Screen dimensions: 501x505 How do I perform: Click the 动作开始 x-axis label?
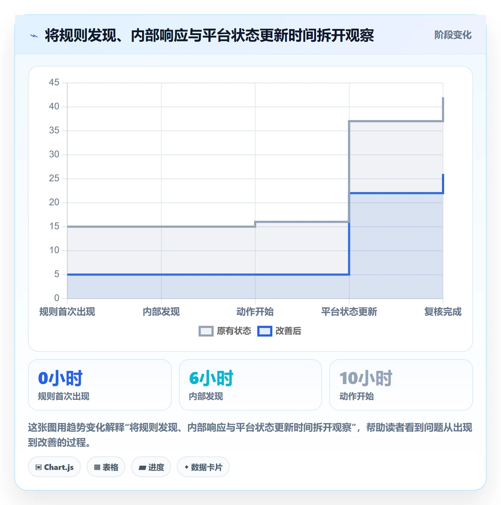[x=255, y=312]
